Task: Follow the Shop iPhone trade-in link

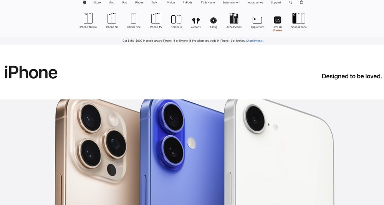Action: pyautogui.click(x=255, y=41)
